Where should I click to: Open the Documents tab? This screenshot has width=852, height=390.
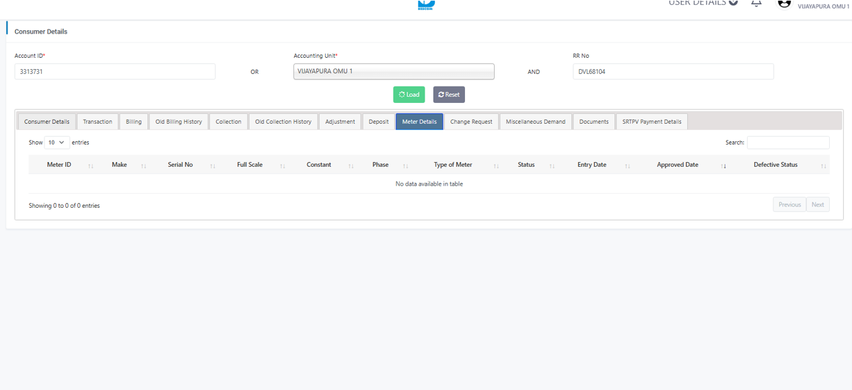(594, 122)
